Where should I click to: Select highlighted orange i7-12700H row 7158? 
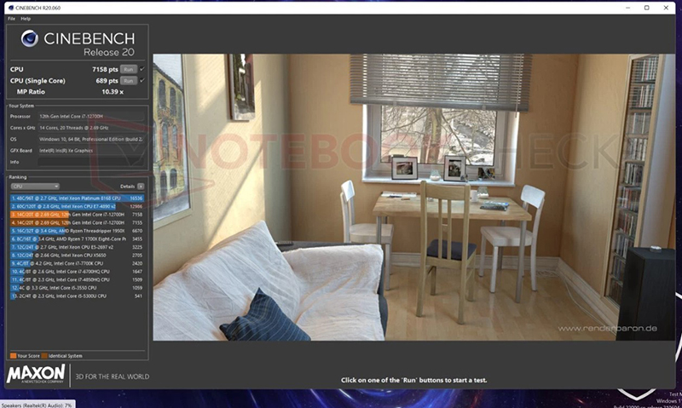click(x=77, y=215)
